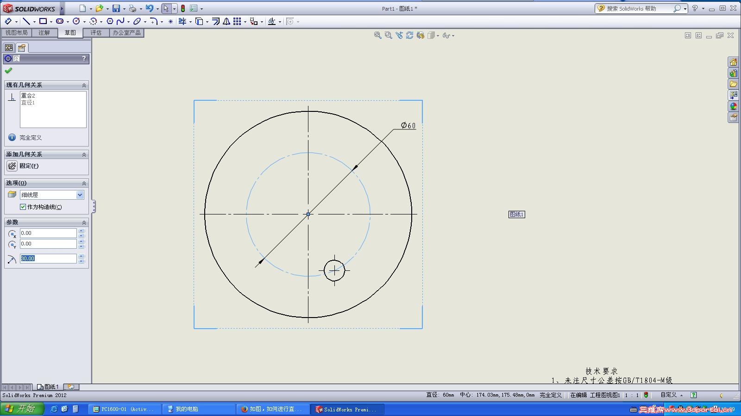Select the Arc sketch tool
Image resolution: width=741 pixels, height=416 pixels.
click(x=93, y=21)
